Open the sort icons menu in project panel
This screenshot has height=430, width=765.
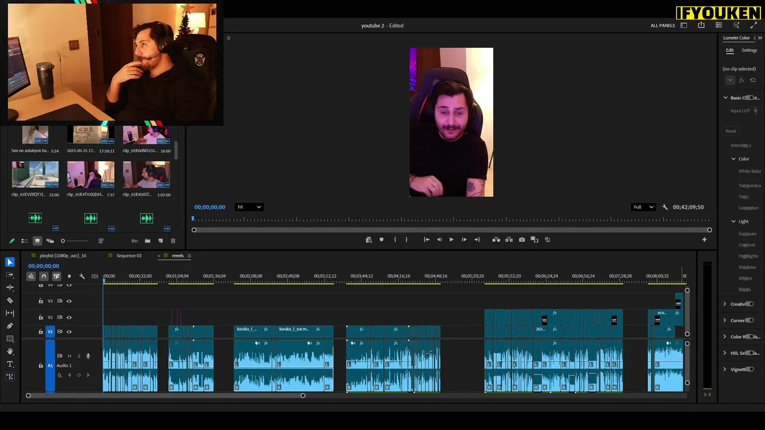click(100, 241)
